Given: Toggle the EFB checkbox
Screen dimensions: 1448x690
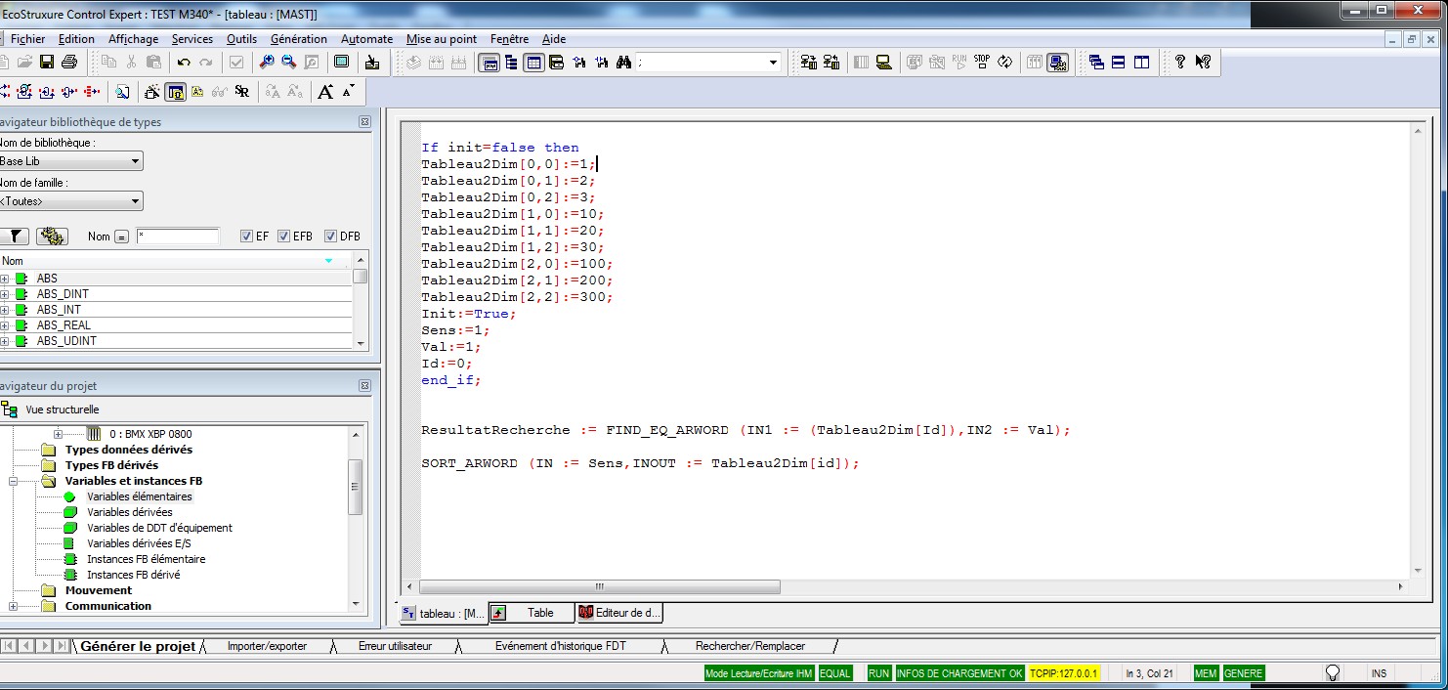Looking at the screenshot, I should (x=283, y=237).
